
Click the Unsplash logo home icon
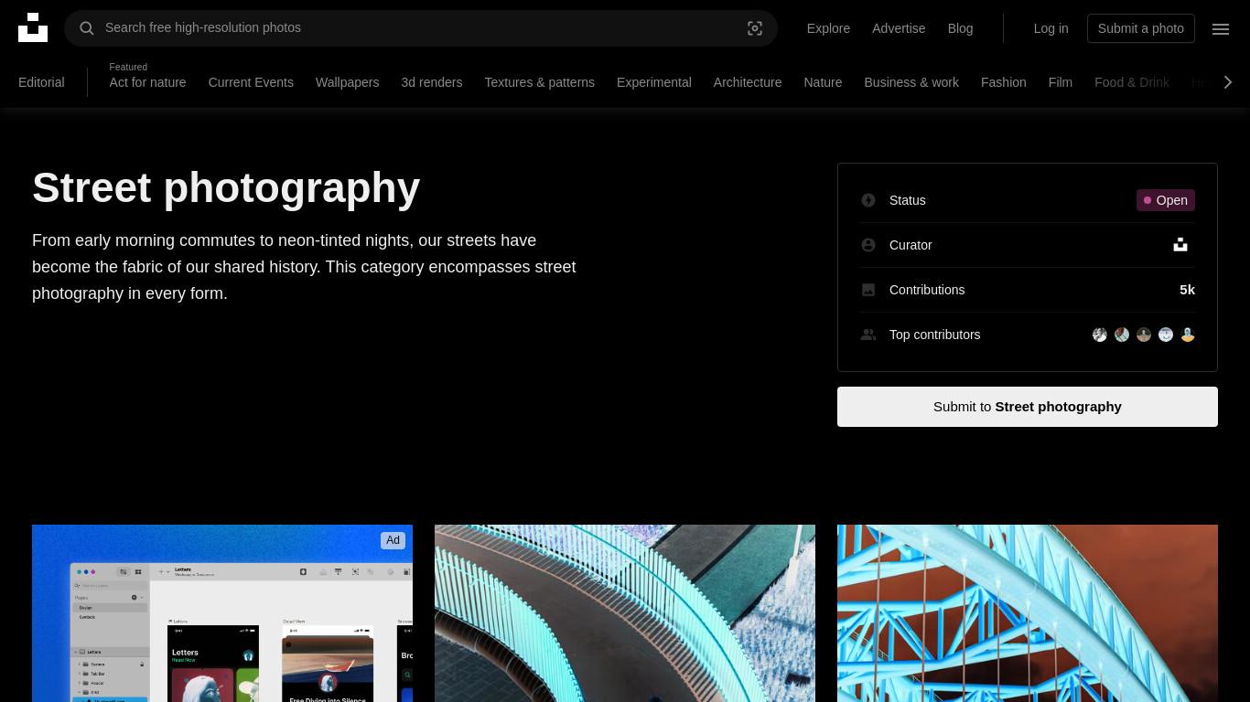[33, 27]
